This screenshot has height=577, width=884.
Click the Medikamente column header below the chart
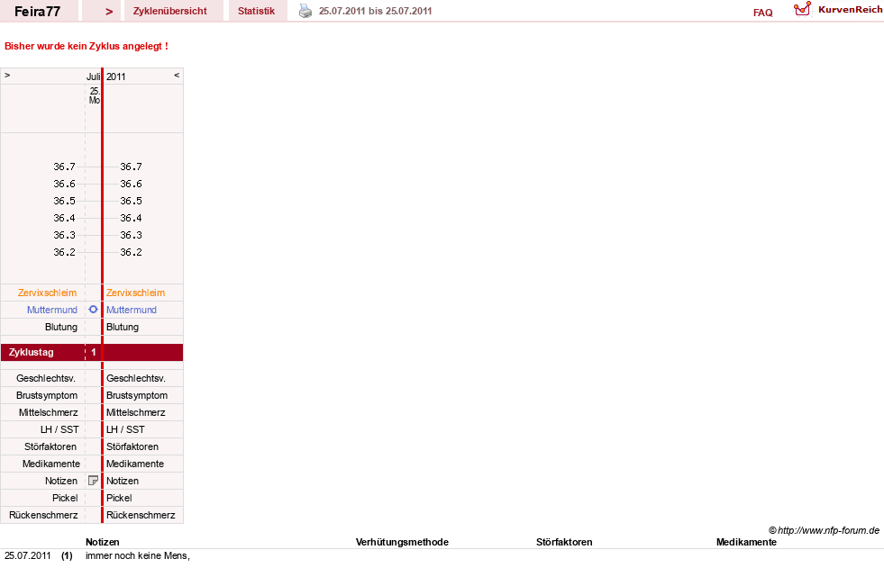746,542
